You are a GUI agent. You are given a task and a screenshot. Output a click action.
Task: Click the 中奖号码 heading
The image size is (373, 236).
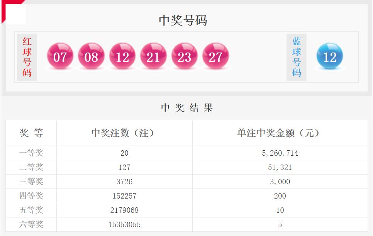(183, 20)
